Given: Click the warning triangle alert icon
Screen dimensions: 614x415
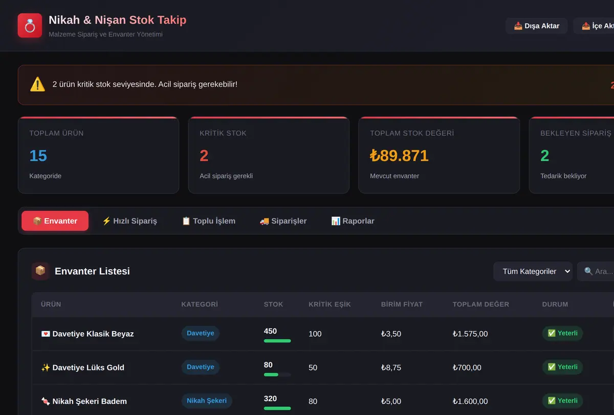Looking at the screenshot, I should point(37,84).
